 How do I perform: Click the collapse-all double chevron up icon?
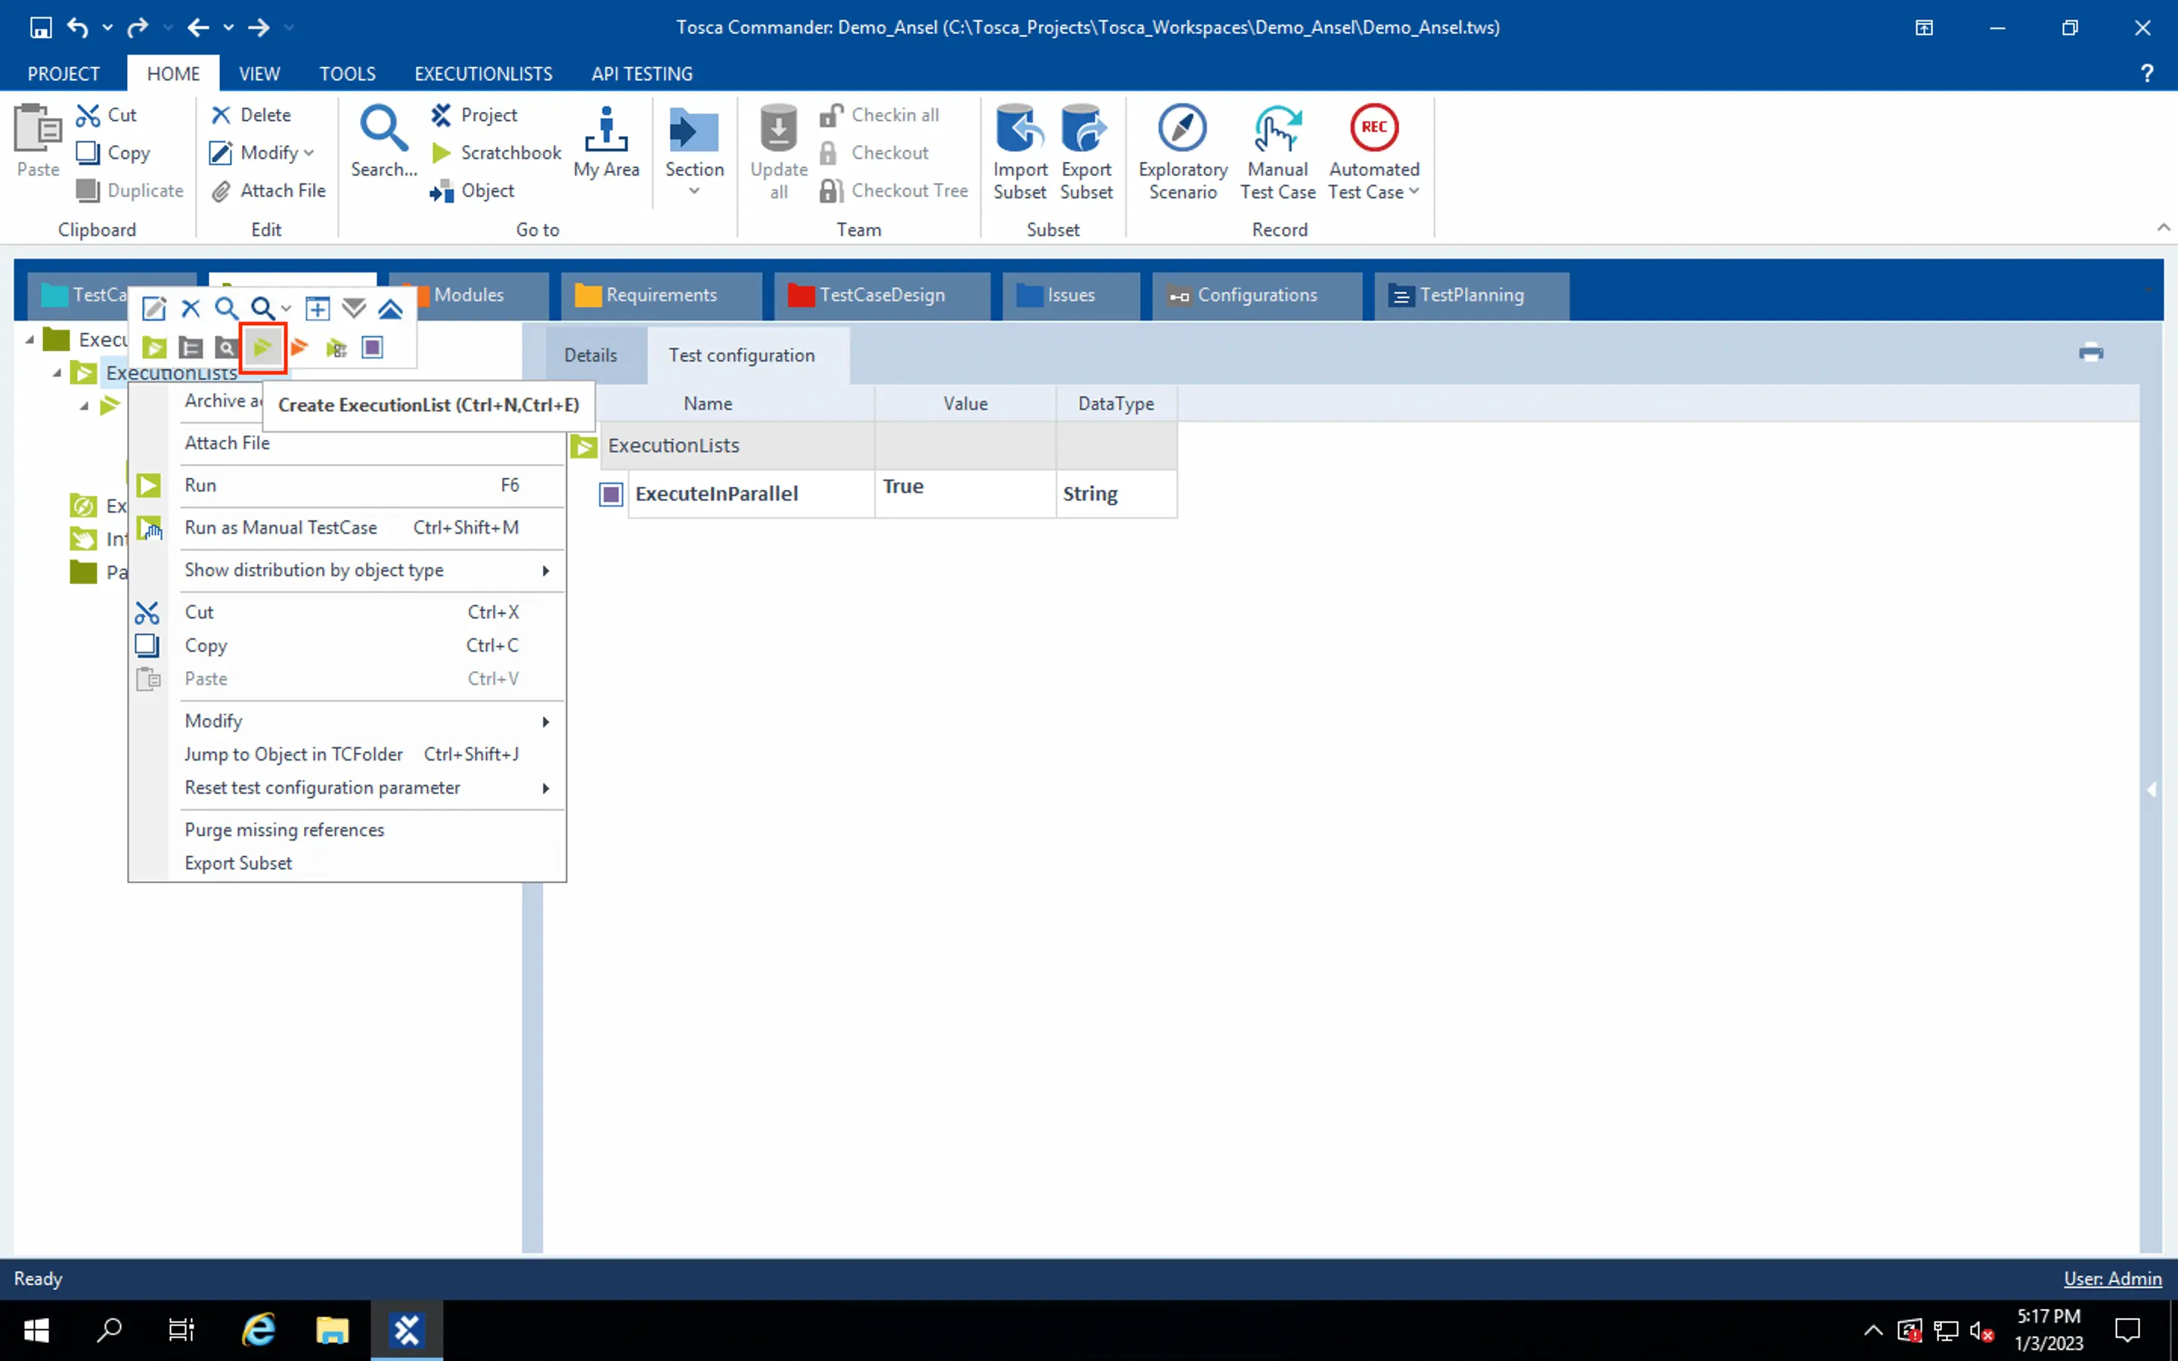click(389, 308)
